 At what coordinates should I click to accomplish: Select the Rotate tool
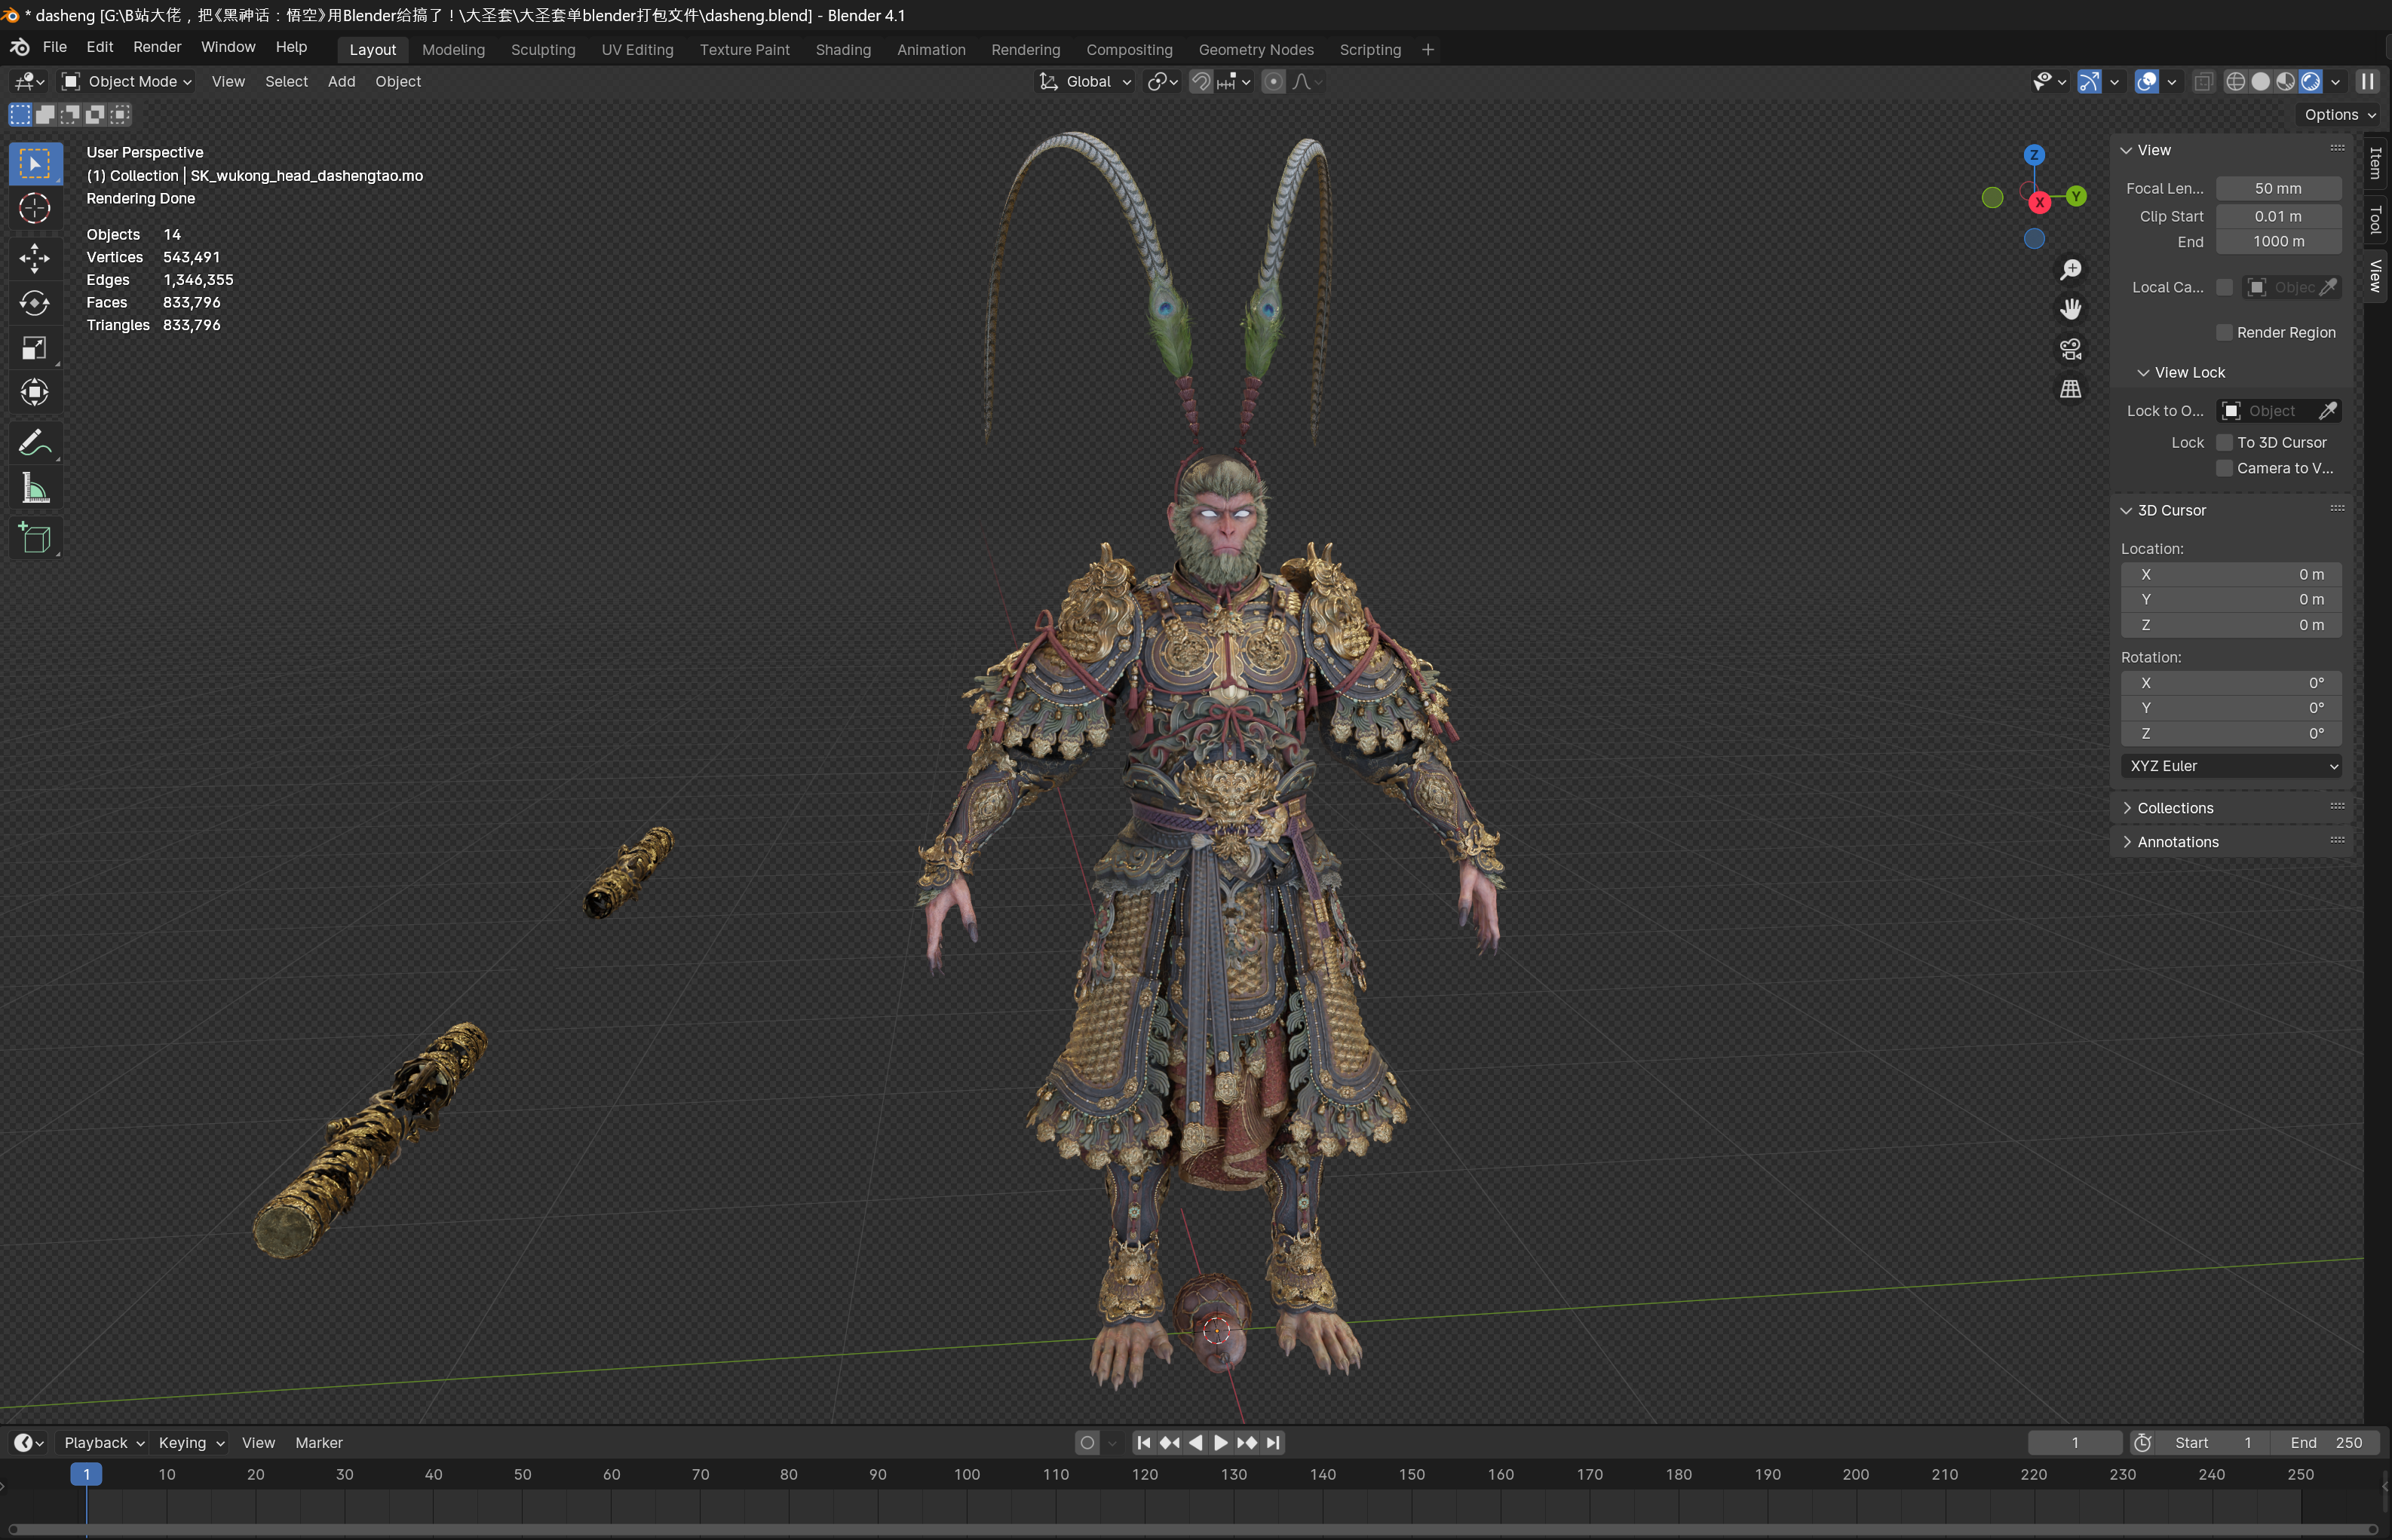click(x=35, y=303)
